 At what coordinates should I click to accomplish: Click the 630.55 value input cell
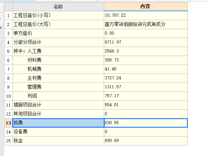146,123
